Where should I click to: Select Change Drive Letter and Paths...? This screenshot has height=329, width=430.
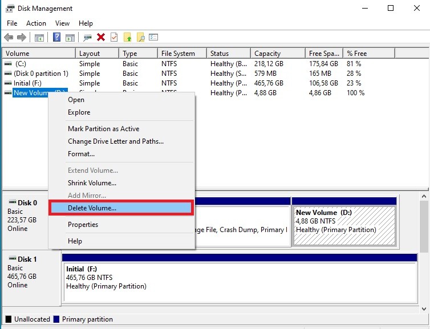click(x=121, y=141)
